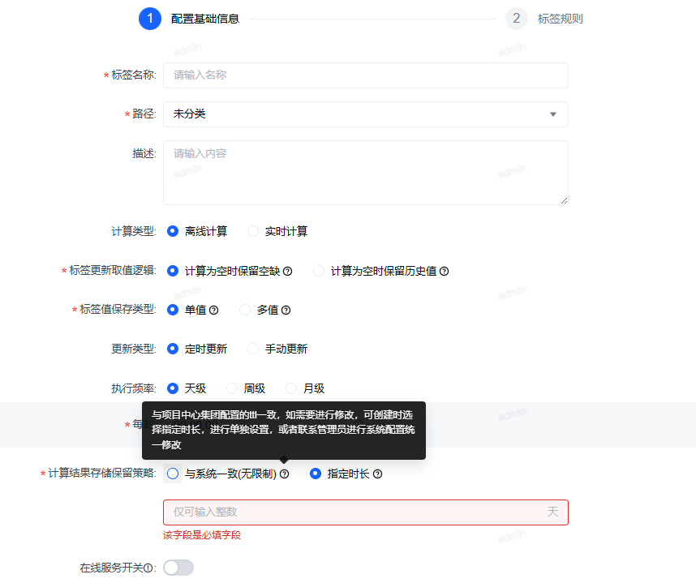Select 与系统一致(无限制) retention policy
Image resolution: width=696 pixels, height=583 pixels.
pos(173,474)
